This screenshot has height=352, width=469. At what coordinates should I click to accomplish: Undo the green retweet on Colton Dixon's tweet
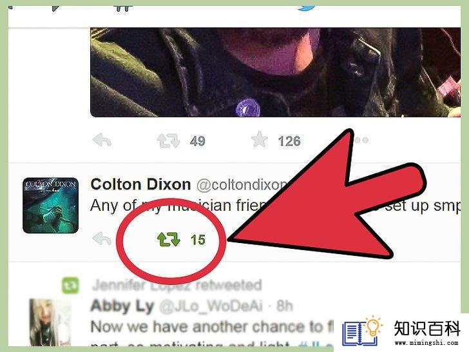click(168, 239)
